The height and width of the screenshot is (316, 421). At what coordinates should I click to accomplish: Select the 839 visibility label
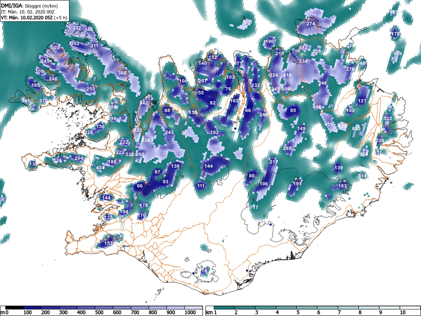[x=342, y=126]
